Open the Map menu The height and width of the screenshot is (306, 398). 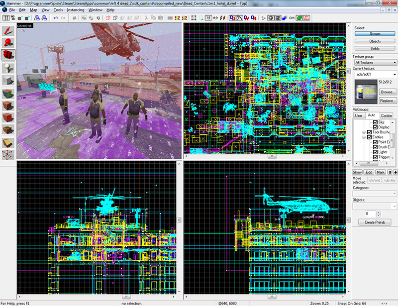tap(33, 10)
